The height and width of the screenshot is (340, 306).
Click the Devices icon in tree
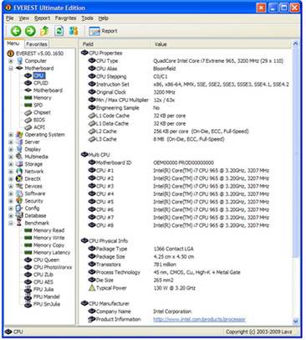[x=19, y=186]
